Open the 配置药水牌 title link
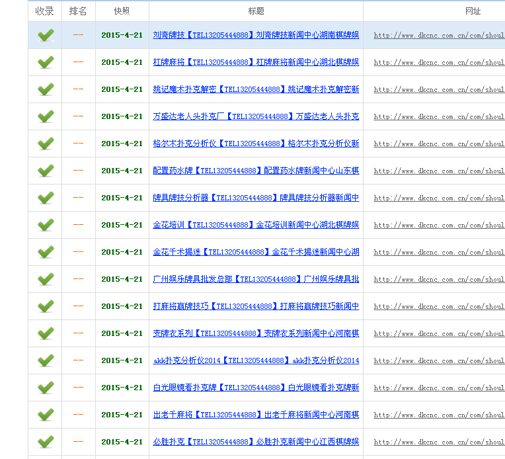 click(x=256, y=171)
